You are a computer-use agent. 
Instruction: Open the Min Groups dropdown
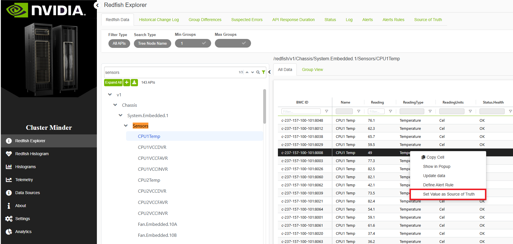[193, 43]
